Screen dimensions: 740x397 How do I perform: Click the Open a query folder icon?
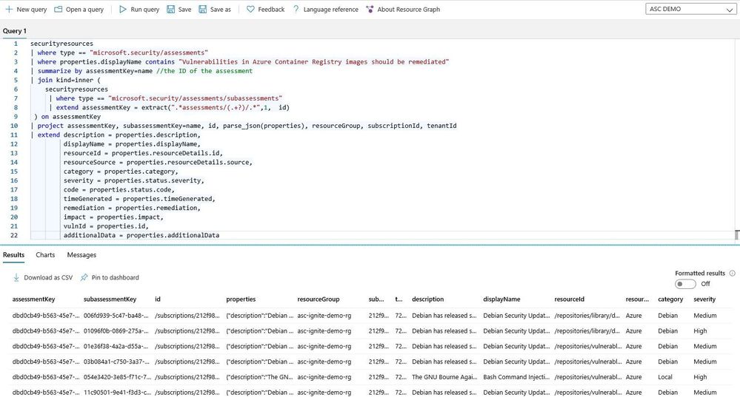(58, 10)
